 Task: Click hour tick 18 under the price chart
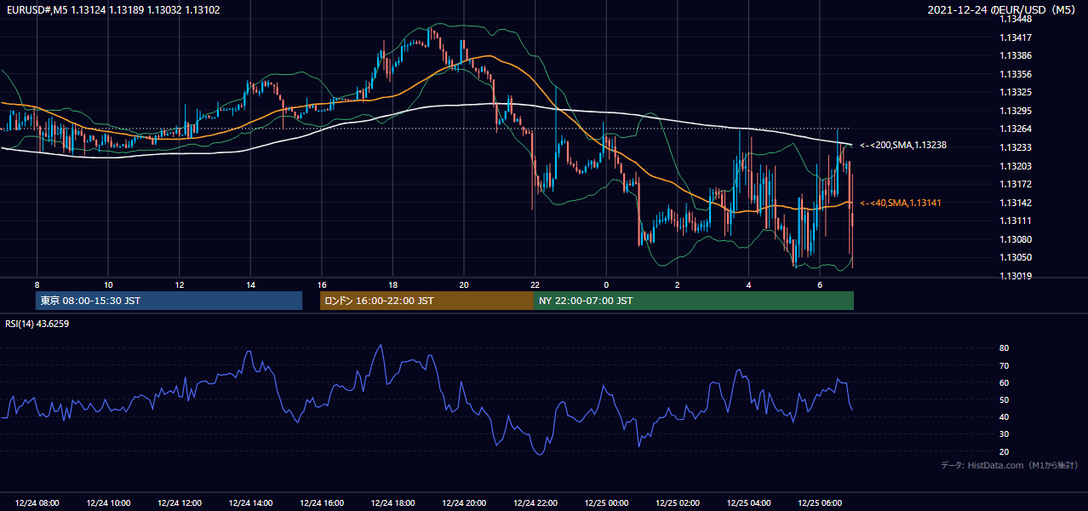[392, 284]
